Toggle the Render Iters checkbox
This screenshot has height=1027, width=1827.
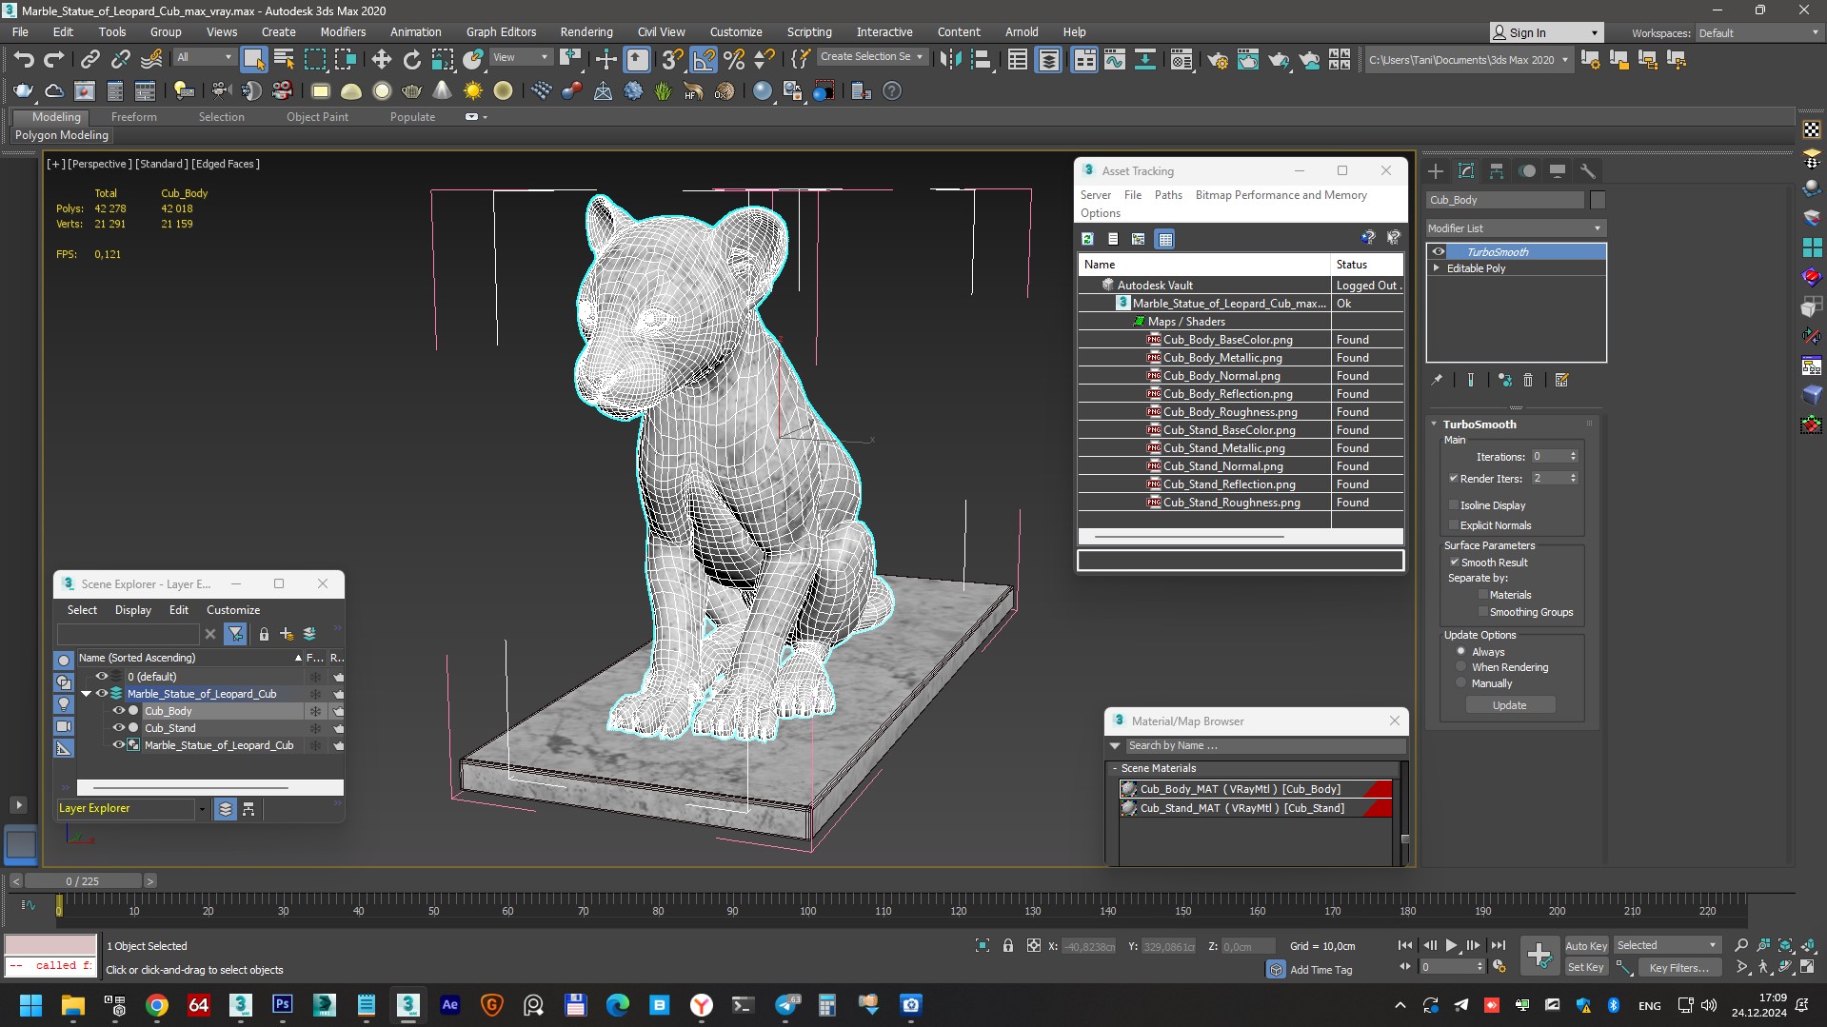(x=1454, y=479)
